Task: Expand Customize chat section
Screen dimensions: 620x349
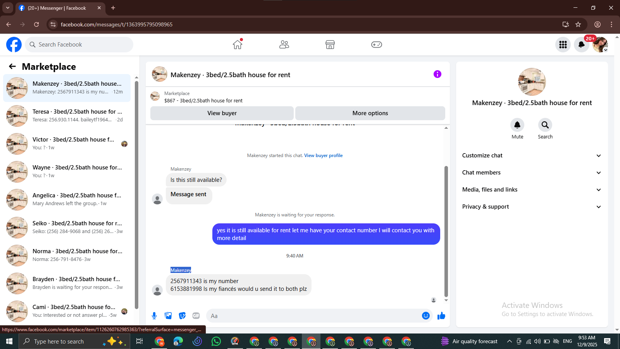Action: point(532,155)
